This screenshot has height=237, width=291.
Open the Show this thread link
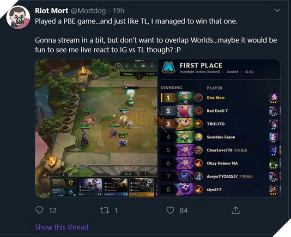coord(61,227)
